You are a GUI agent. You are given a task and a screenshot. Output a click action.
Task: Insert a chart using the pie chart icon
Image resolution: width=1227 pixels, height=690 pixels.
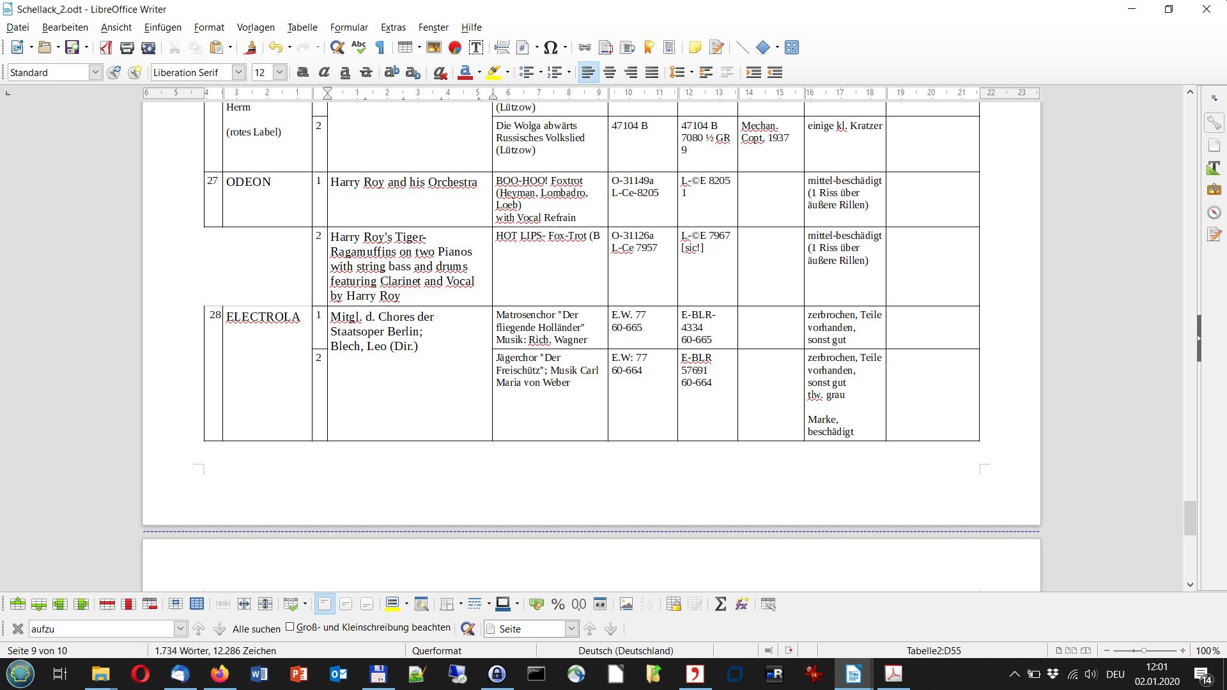(455, 47)
